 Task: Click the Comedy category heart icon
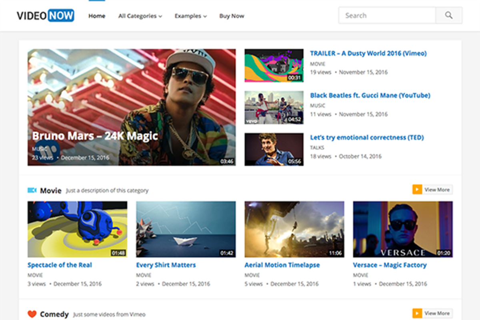(x=32, y=314)
